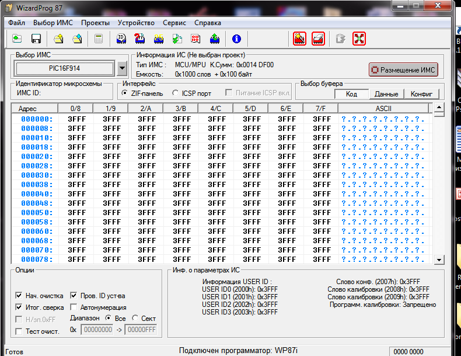Uncheck the Нач. очистка checkbox
461x356 pixels.
(x=19, y=295)
